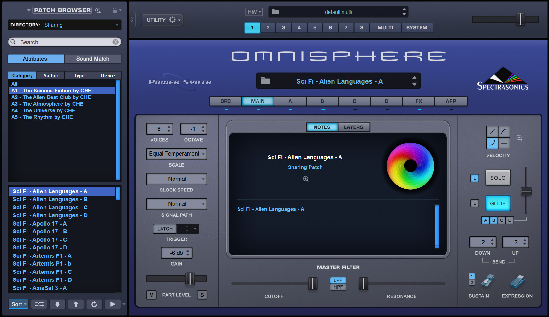549x317 pixels.
Task: Click the Sustain pedal icon
Action: pyautogui.click(x=487, y=281)
